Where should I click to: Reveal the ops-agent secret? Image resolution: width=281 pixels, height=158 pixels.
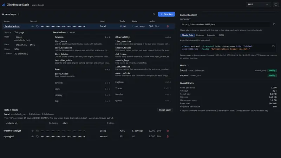pos(32,136)
